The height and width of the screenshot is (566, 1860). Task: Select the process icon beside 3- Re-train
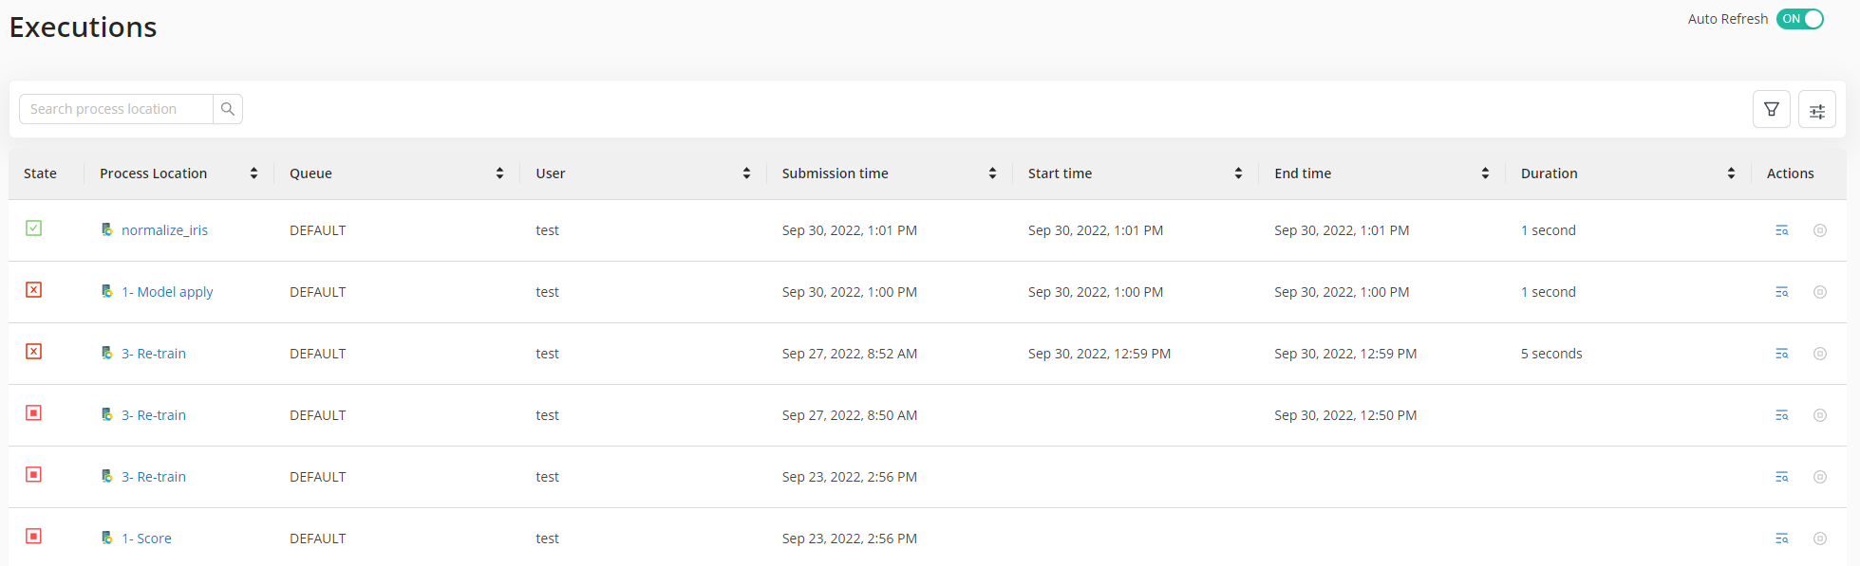107,352
